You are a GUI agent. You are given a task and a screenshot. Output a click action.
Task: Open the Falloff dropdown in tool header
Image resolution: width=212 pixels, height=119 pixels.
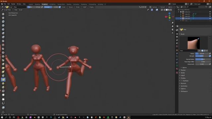[85, 7]
